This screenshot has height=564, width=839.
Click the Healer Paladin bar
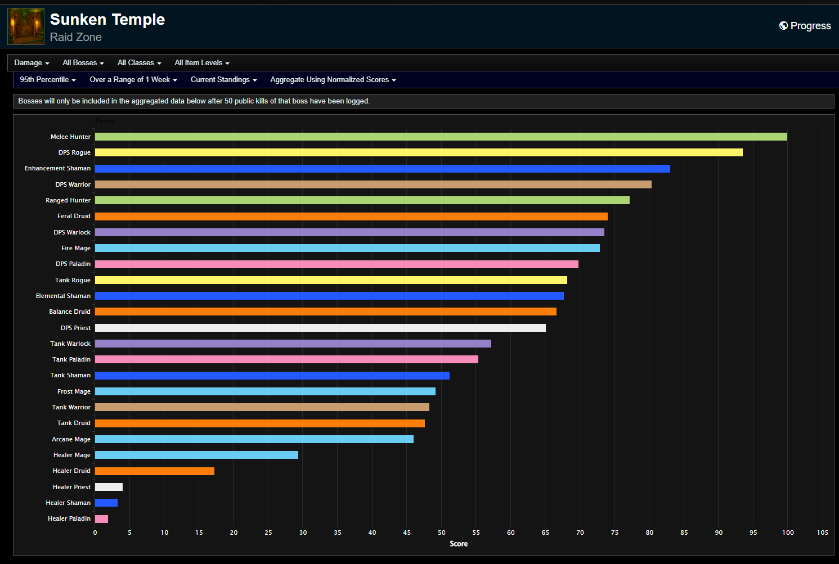coord(101,518)
